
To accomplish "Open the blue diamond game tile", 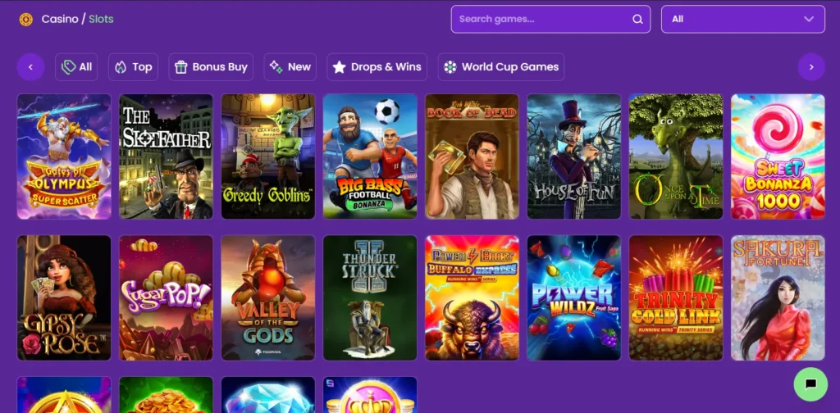I will 268,395.
